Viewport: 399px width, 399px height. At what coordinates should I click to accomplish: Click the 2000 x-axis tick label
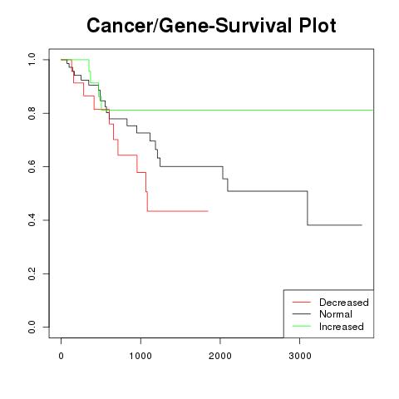pos(220,356)
